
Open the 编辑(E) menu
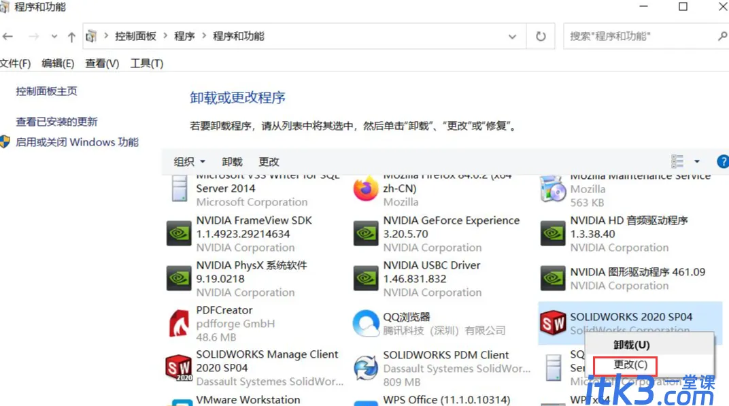point(58,63)
